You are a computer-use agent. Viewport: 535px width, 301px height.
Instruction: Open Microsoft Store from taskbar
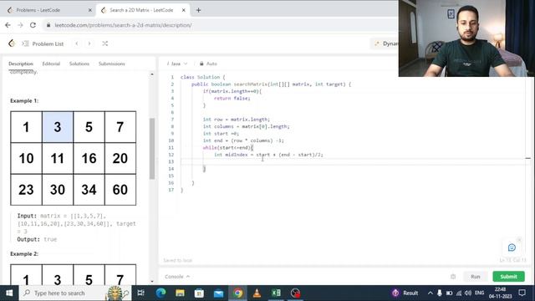pyautogui.click(x=199, y=293)
